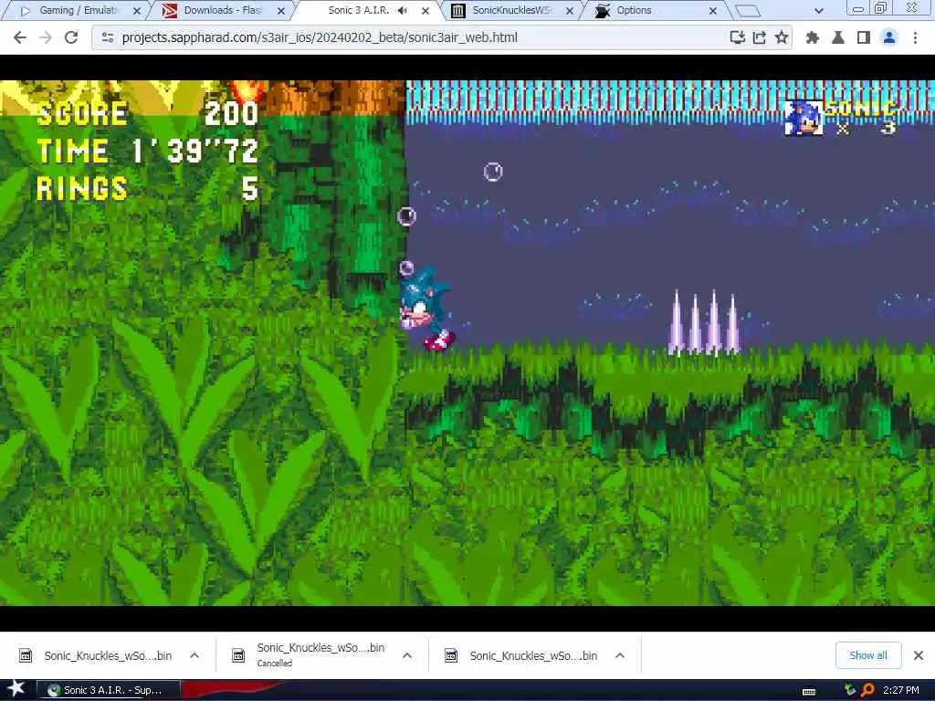This screenshot has height=701, width=935.
Task: Click the Sonic lives icon in game HUD
Action: [x=804, y=118]
